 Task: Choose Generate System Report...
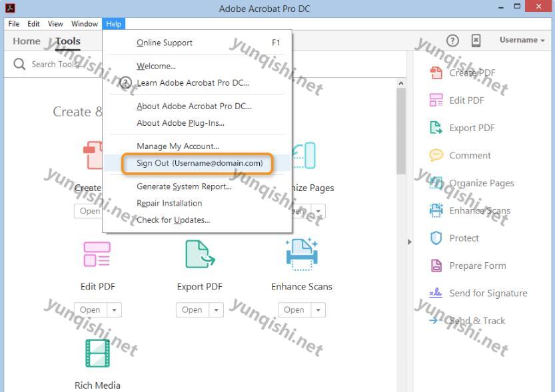pyautogui.click(x=197, y=186)
